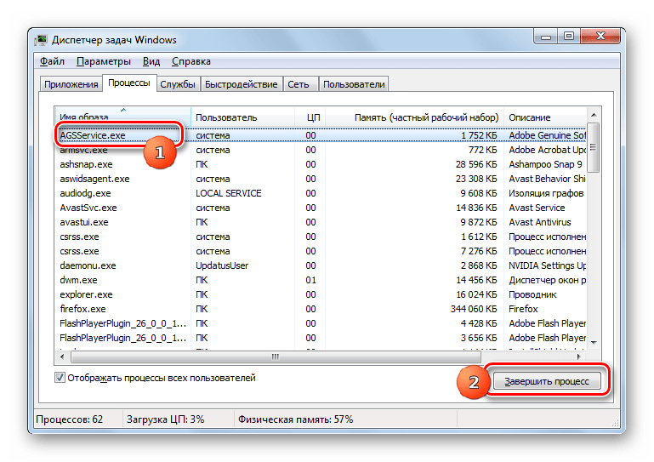Click the vertical scrollbar up arrow

(594, 114)
